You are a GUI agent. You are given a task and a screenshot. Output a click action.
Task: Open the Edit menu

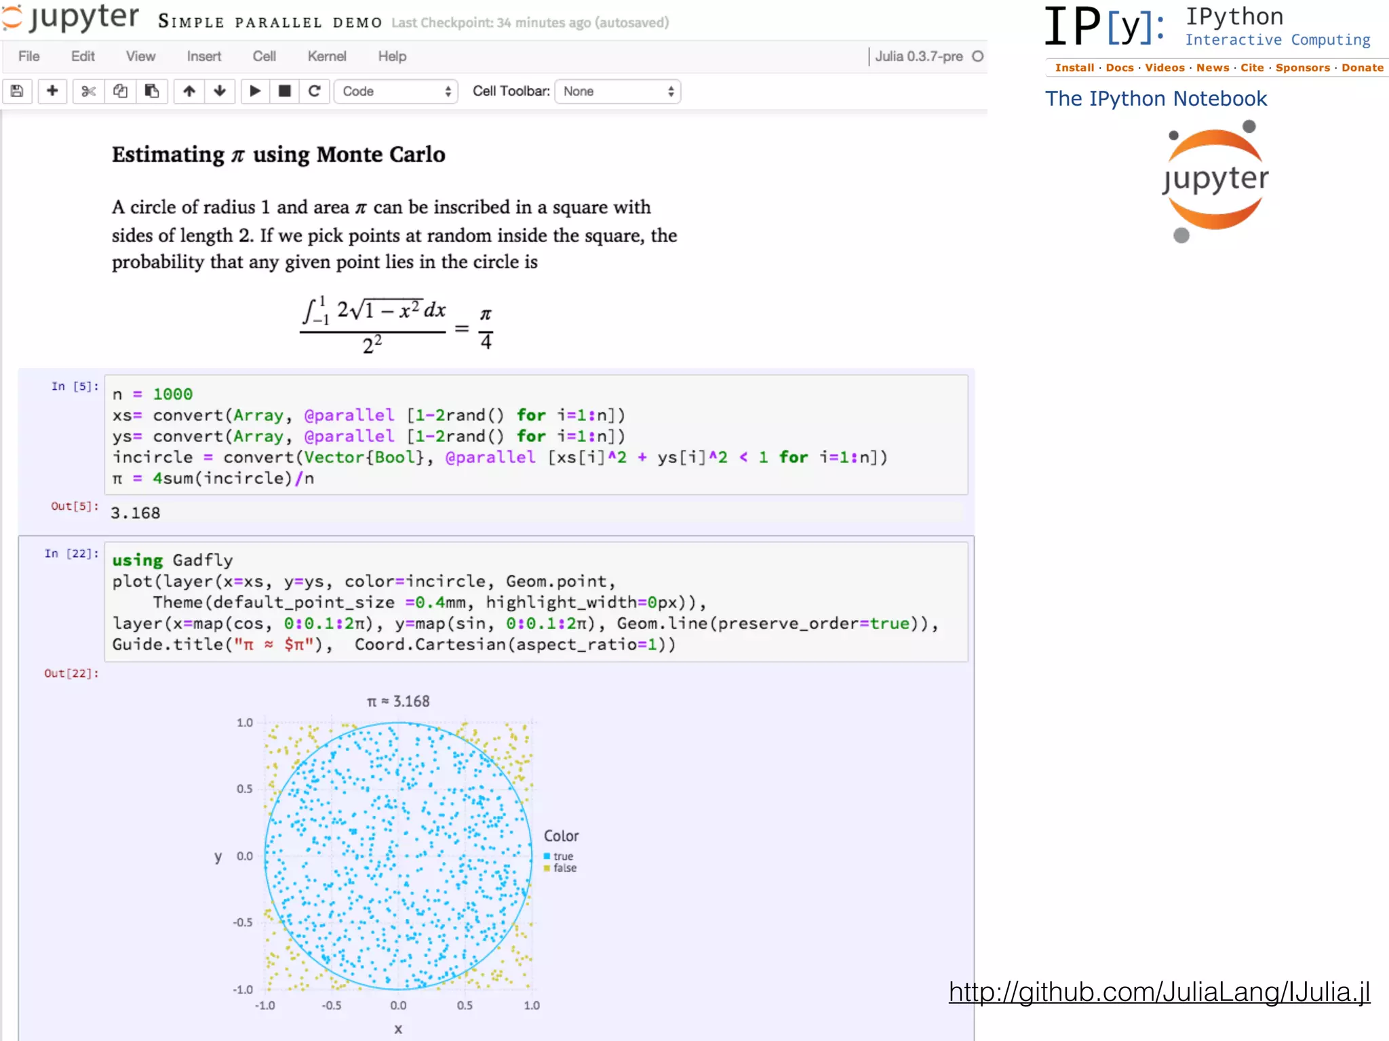pyautogui.click(x=83, y=56)
